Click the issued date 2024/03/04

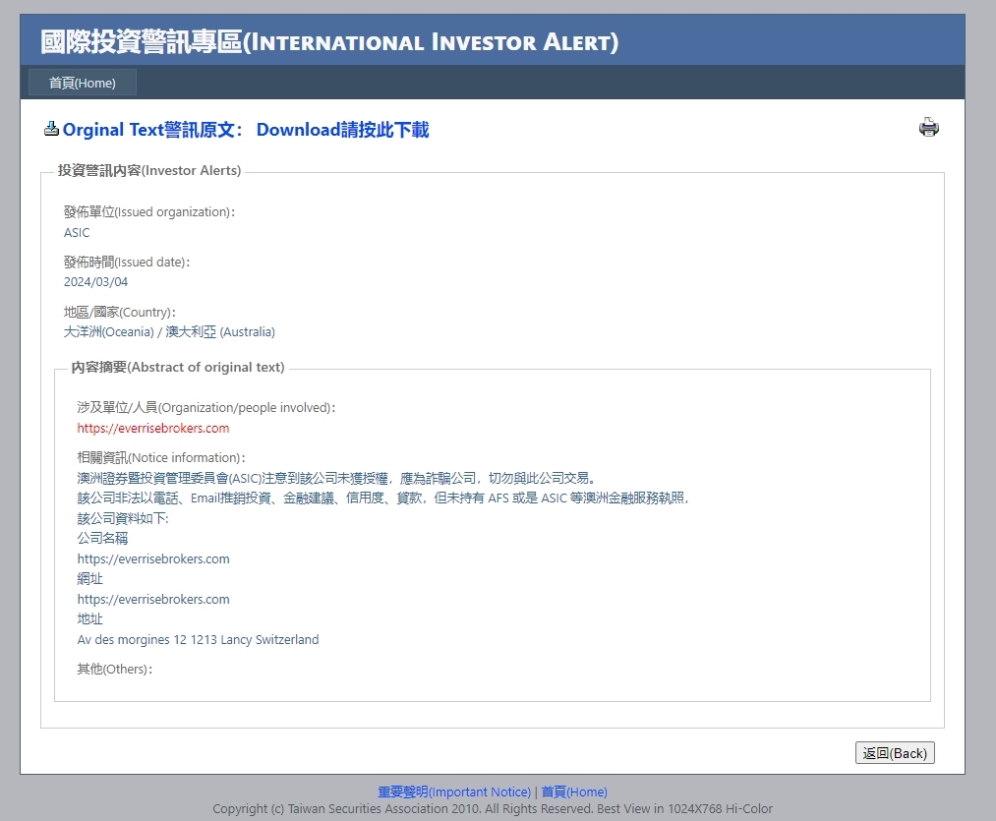pos(95,282)
